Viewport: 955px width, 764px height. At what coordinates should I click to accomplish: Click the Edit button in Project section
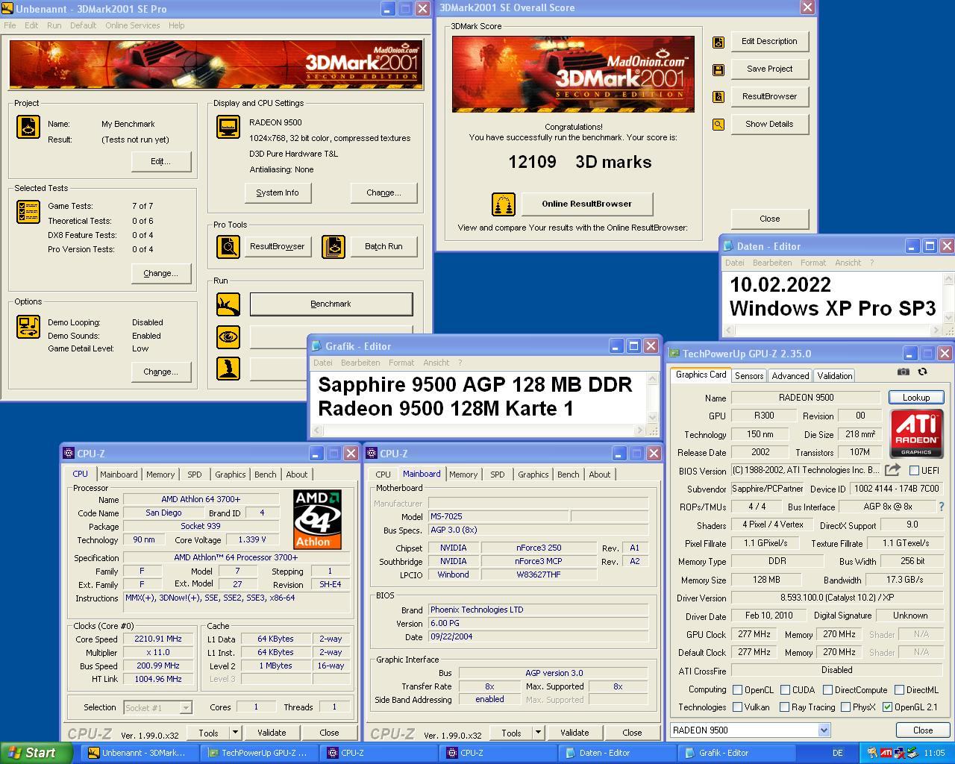(x=161, y=161)
